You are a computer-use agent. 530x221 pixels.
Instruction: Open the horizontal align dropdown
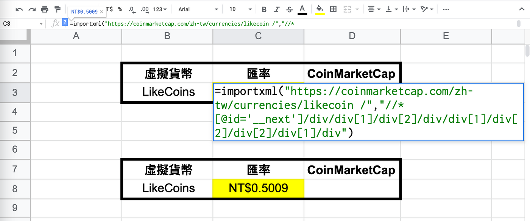374,9
